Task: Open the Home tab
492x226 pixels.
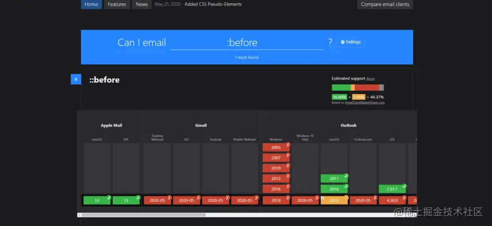Action: click(x=91, y=4)
